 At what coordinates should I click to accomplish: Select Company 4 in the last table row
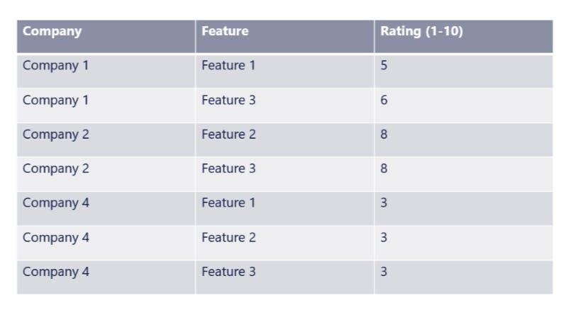[x=55, y=272]
